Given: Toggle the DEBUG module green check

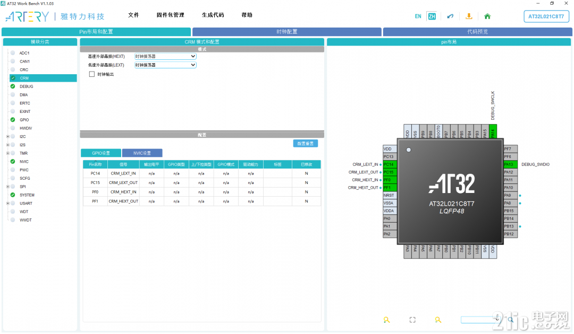Looking at the screenshot, I should pyautogui.click(x=13, y=86).
